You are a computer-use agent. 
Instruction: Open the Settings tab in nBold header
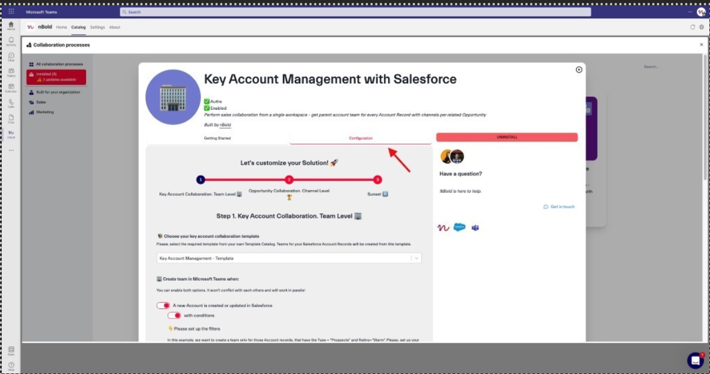coord(97,27)
